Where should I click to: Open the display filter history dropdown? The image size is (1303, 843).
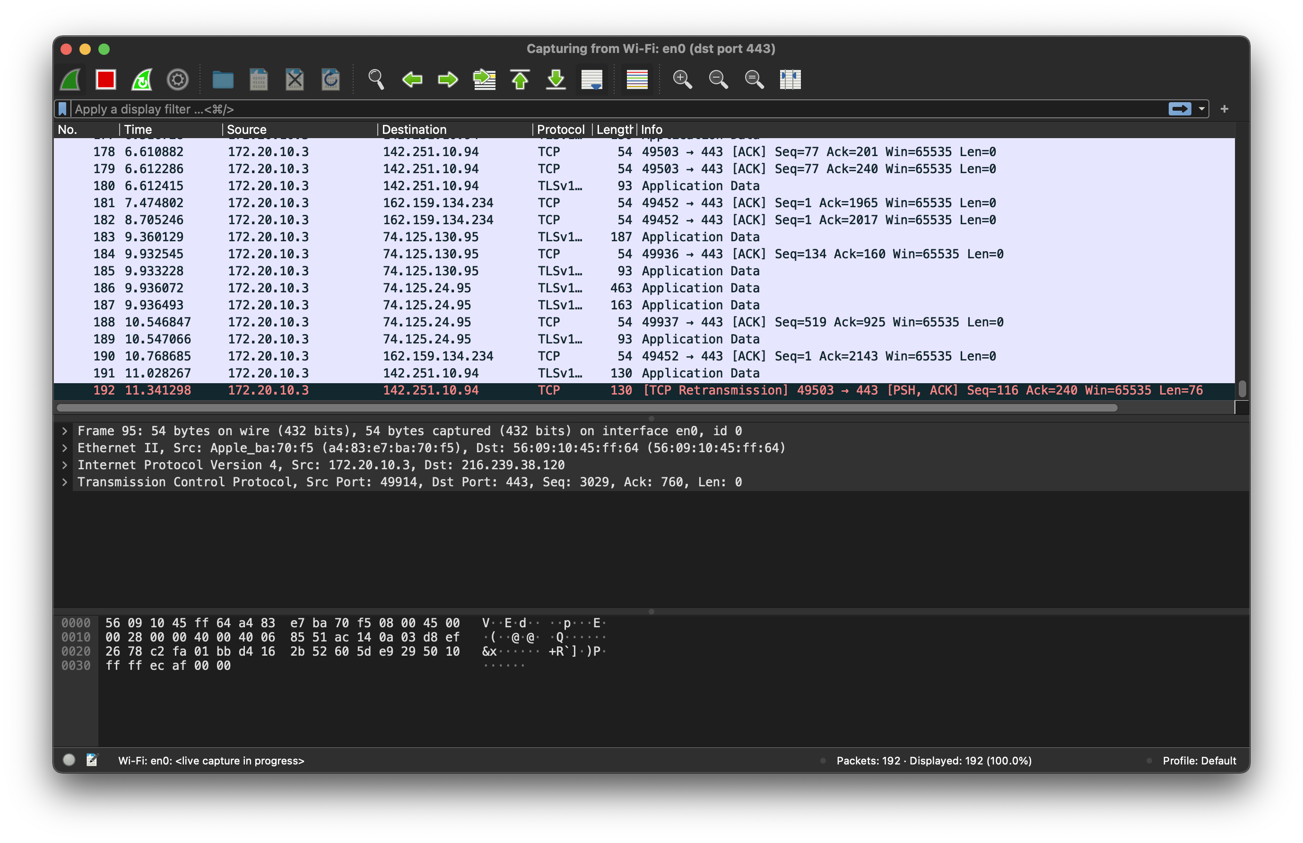coord(1201,109)
